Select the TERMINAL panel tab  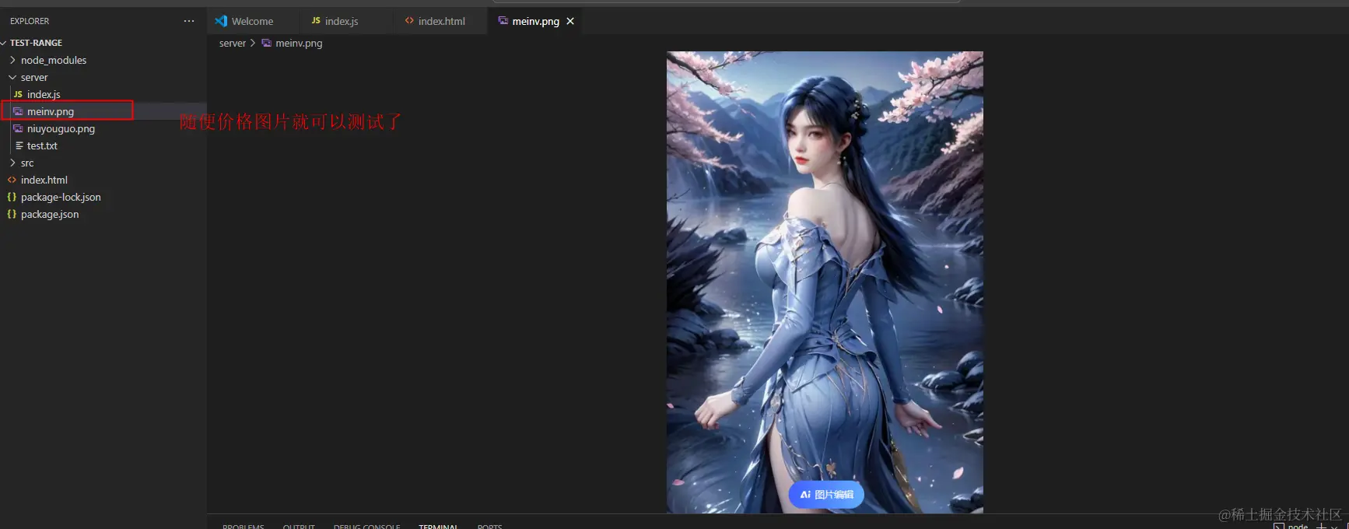[x=438, y=526]
